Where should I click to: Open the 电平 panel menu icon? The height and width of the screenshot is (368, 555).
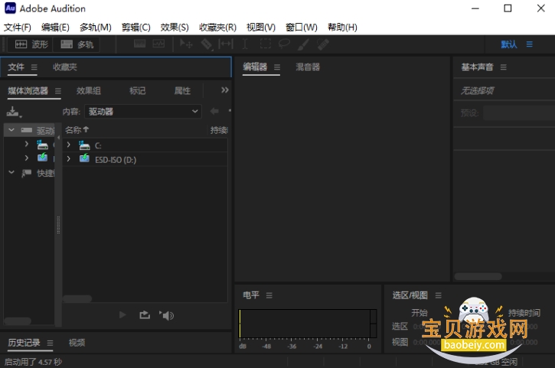[269, 295]
